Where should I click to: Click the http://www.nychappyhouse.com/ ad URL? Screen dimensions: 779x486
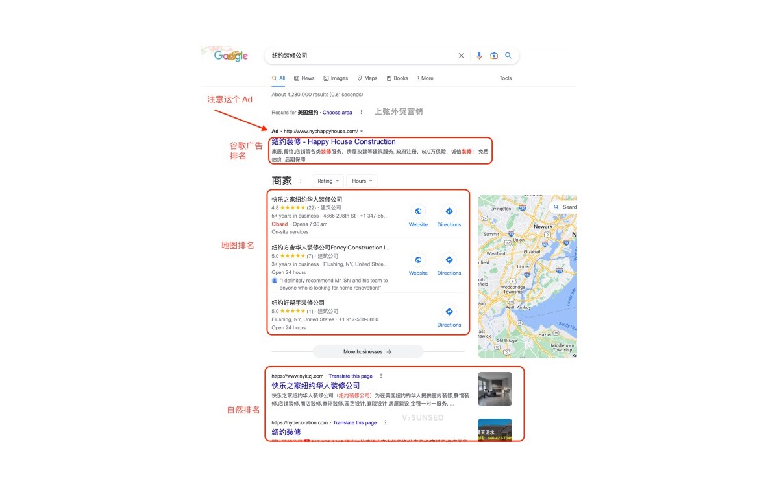321,131
